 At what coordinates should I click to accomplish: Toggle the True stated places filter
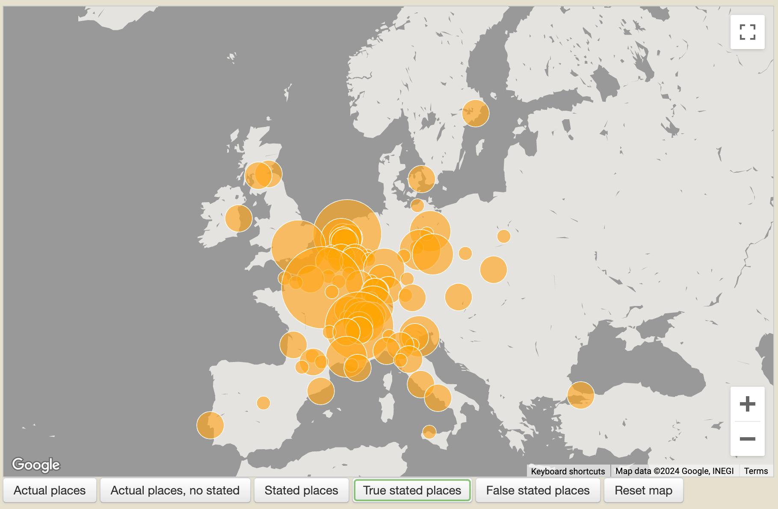click(411, 491)
